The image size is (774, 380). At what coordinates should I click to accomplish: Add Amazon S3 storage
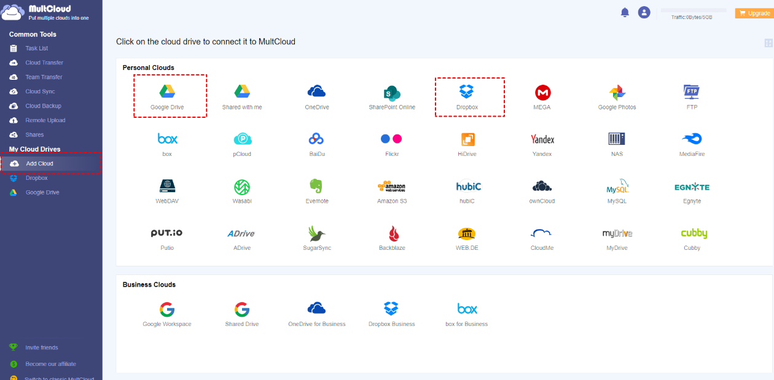coord(392,192)
